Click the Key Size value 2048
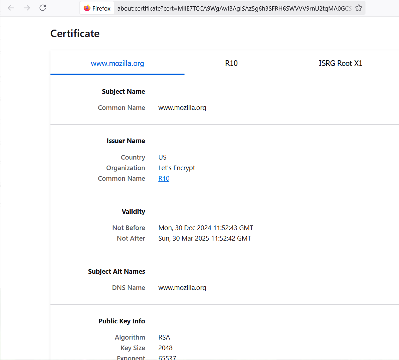This screenshot has height=360, width=399. (165, 348)
